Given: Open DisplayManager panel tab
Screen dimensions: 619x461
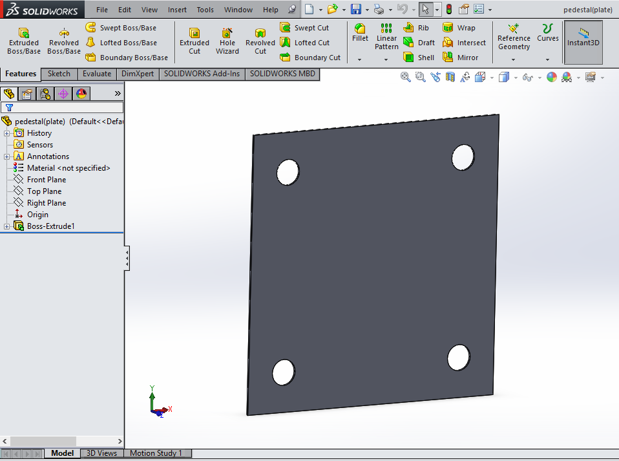Looking at the screenshot, I should 81,94.
